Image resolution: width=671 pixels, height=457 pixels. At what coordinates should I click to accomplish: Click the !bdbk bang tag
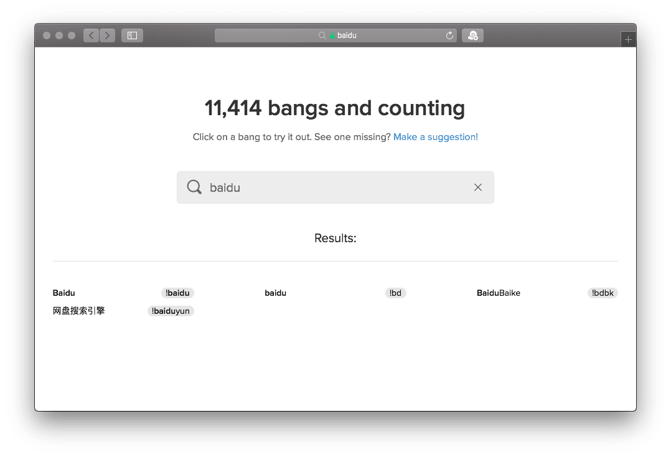603,293
